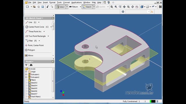The height and width of the screenshot is (104, 186).
Task: Toggle the Select mode button
Action: [61, 7]
